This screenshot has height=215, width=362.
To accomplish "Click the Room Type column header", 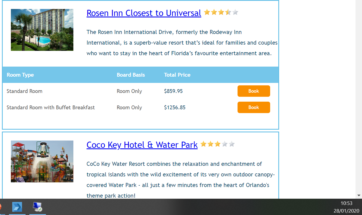I will 20,75.
